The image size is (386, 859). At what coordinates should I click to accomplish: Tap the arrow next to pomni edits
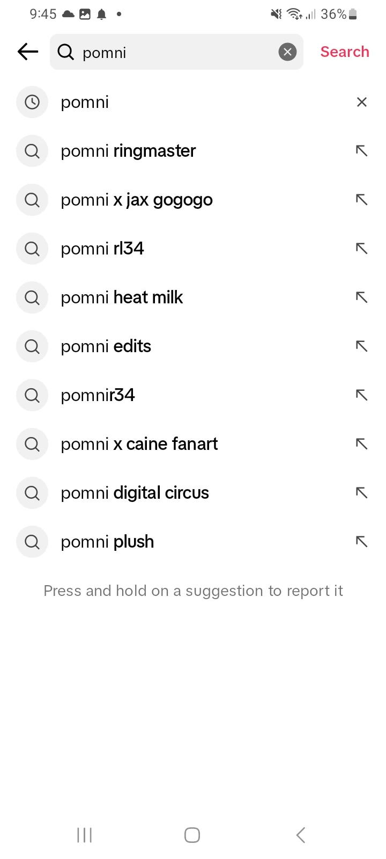362,346
